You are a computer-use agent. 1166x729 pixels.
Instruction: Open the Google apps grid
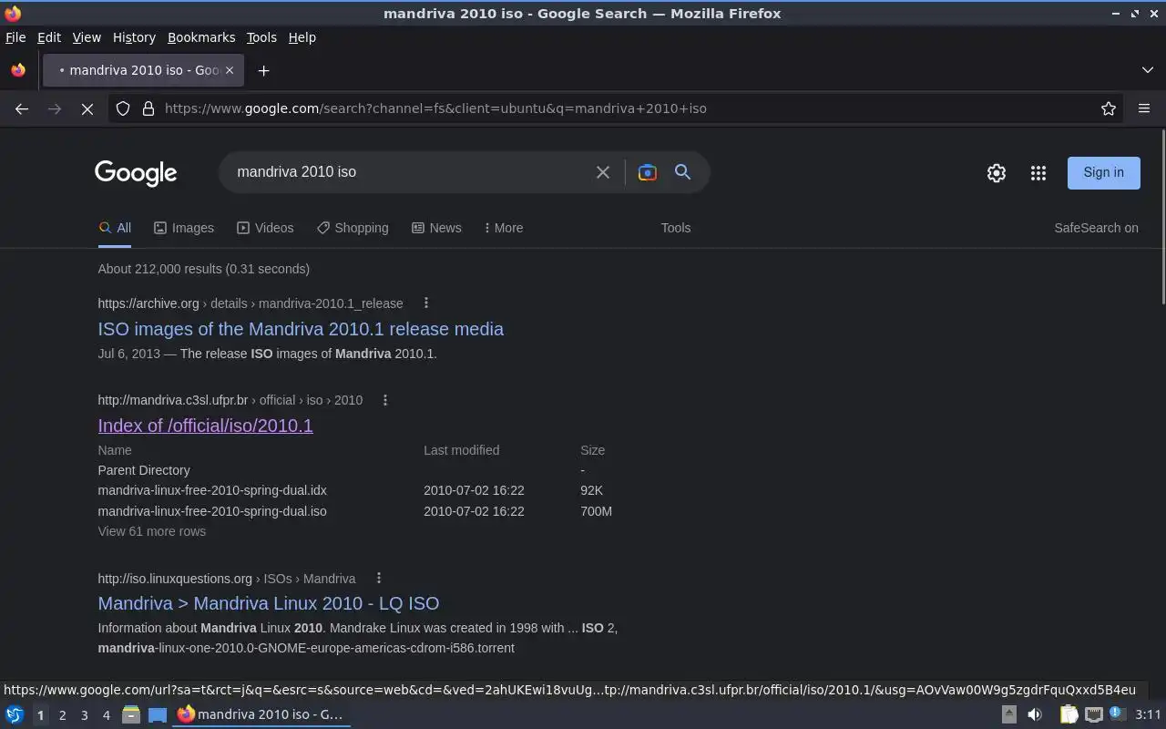[x=1038, y=172]
